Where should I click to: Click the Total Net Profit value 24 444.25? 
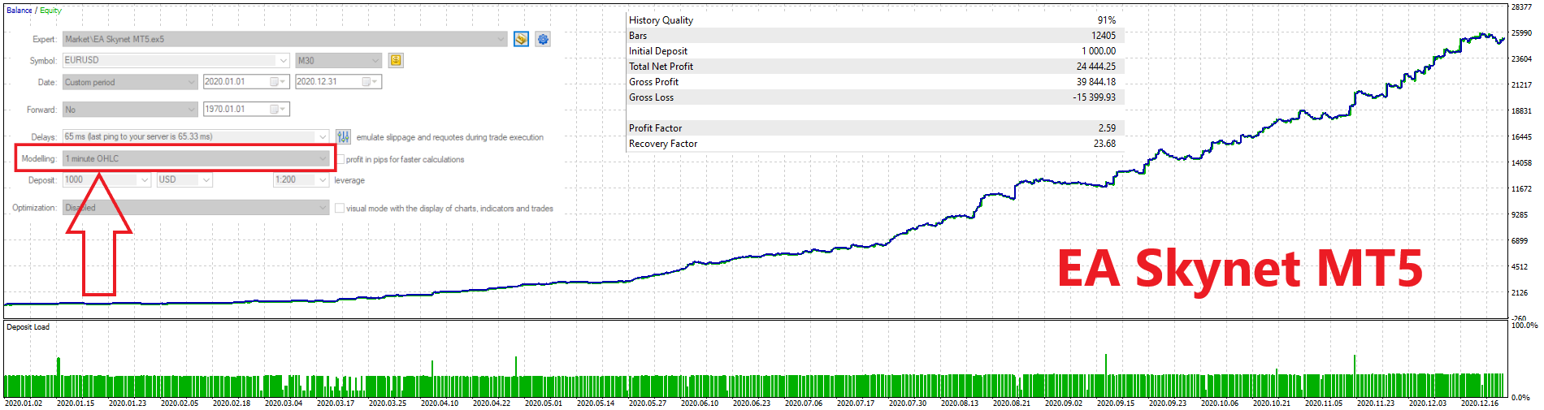(x=1096, y=67)
